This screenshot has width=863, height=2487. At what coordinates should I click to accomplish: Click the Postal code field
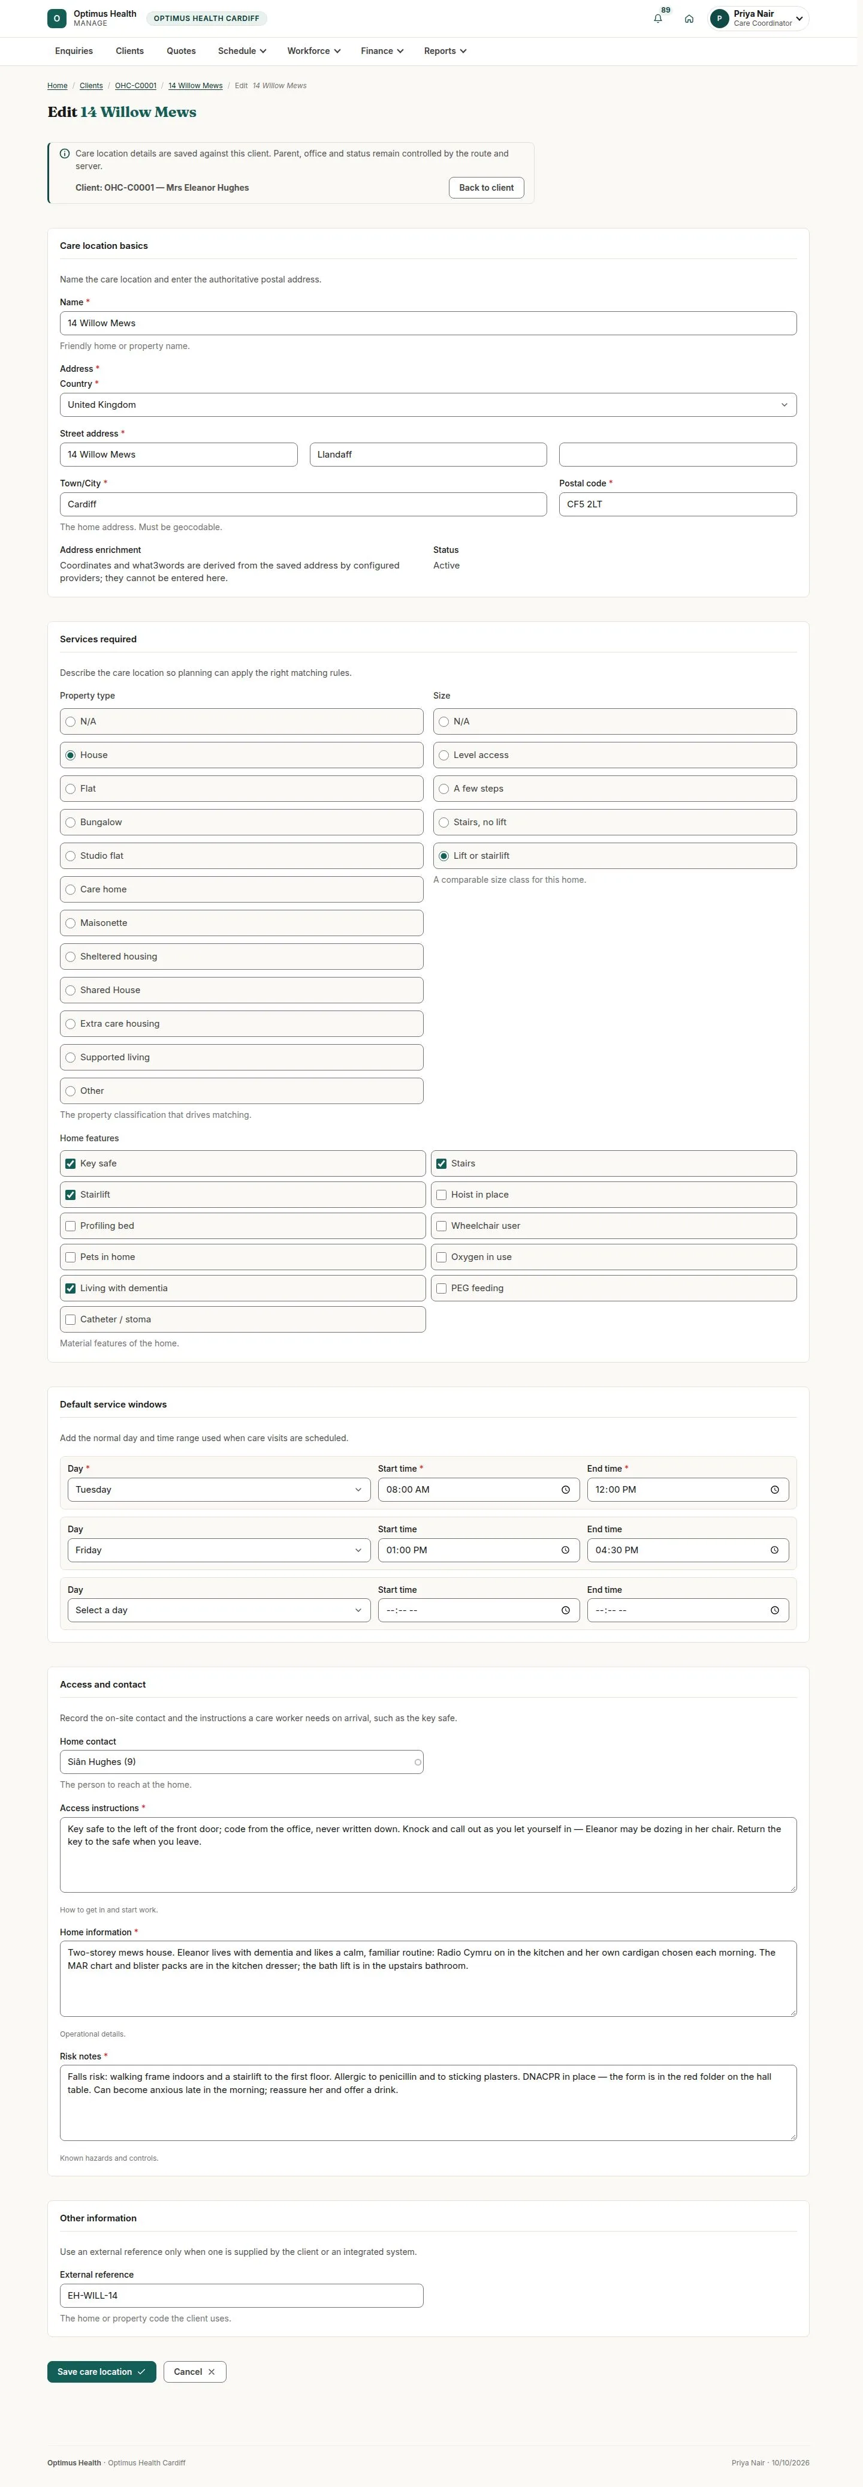point(678,504)
